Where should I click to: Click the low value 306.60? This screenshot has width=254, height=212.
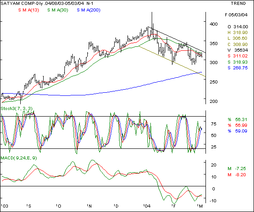tap(240, 38)
